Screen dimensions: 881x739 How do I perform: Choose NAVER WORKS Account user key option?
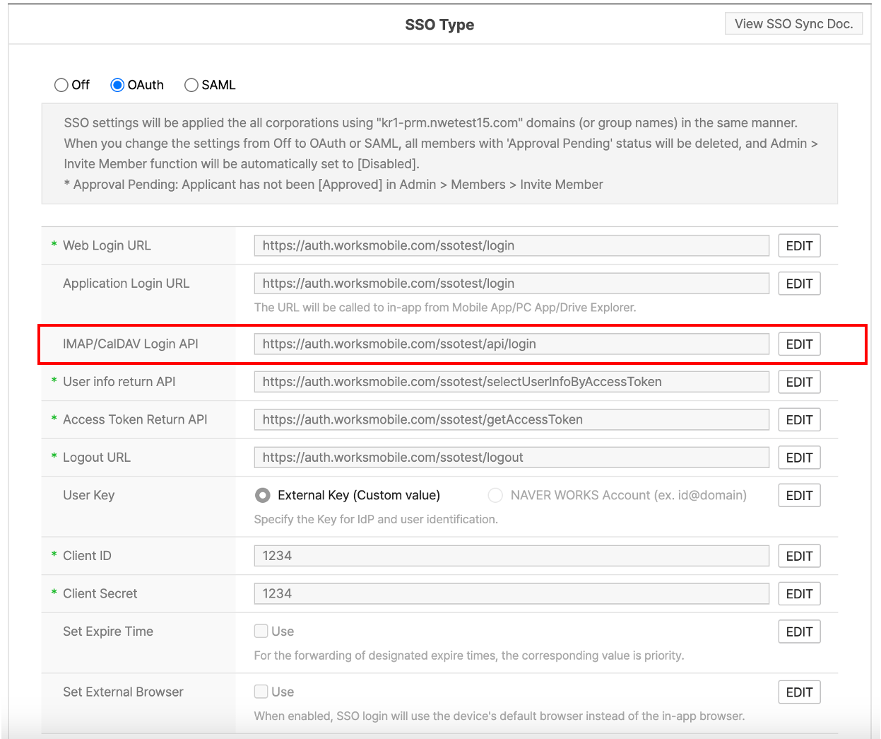[x=495, y=496]
